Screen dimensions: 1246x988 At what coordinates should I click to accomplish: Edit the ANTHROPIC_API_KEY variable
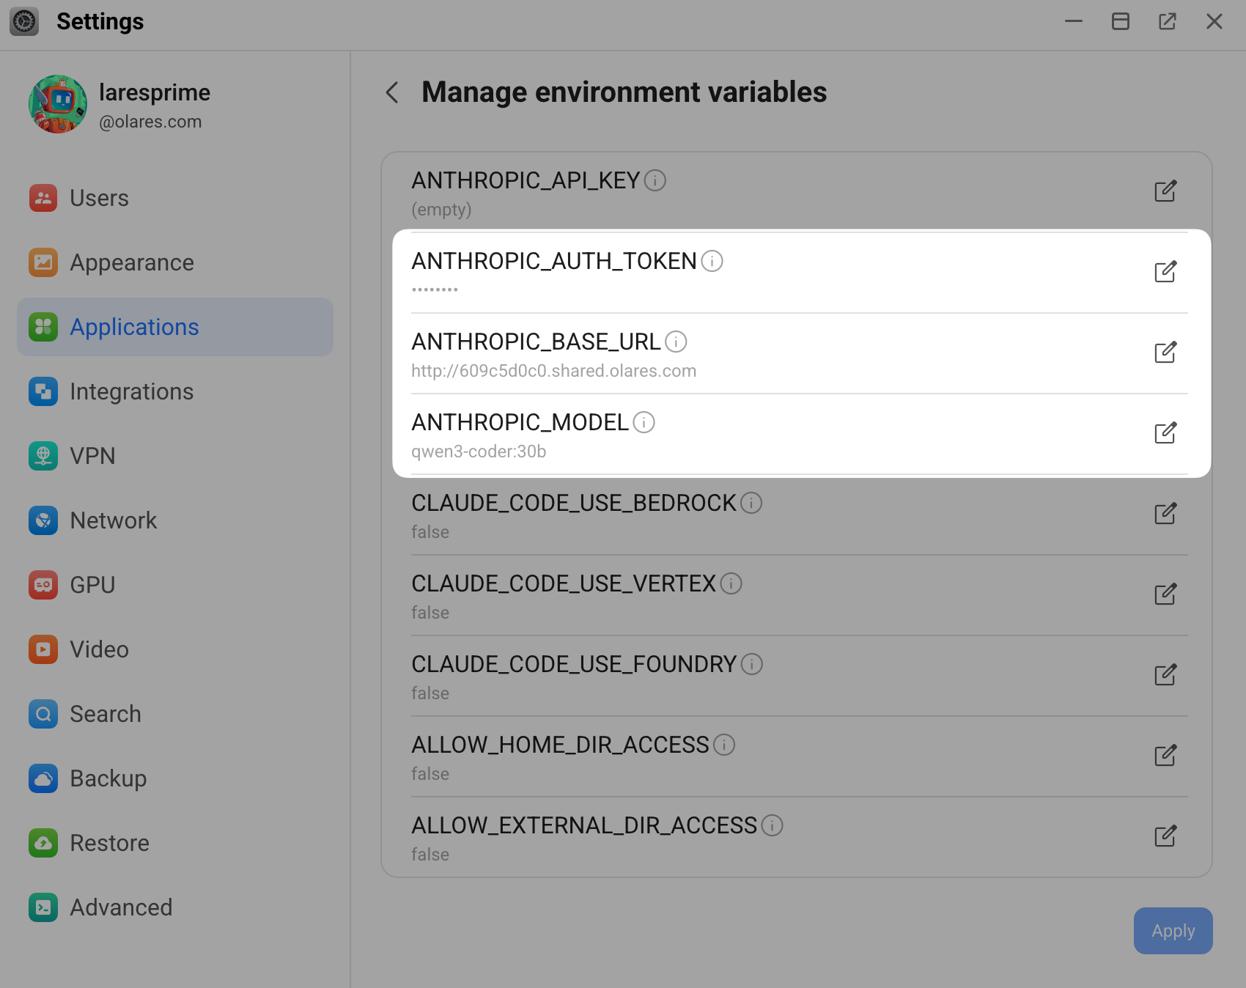1165,191
